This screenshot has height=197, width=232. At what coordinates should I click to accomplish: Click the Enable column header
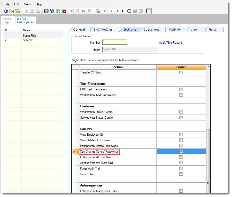[181, 67]
